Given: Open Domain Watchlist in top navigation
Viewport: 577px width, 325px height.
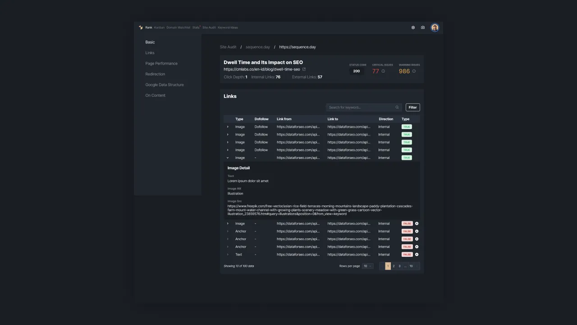Looking at the screenshot, I should pyautogui.click(x=179, y=28).
